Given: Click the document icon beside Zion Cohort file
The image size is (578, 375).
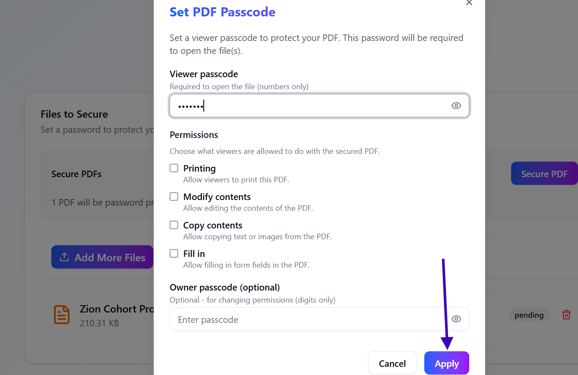Looking at the screenshot, I should click(x=62, y=315).
